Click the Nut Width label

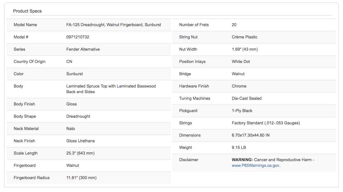tap(188, 49)
